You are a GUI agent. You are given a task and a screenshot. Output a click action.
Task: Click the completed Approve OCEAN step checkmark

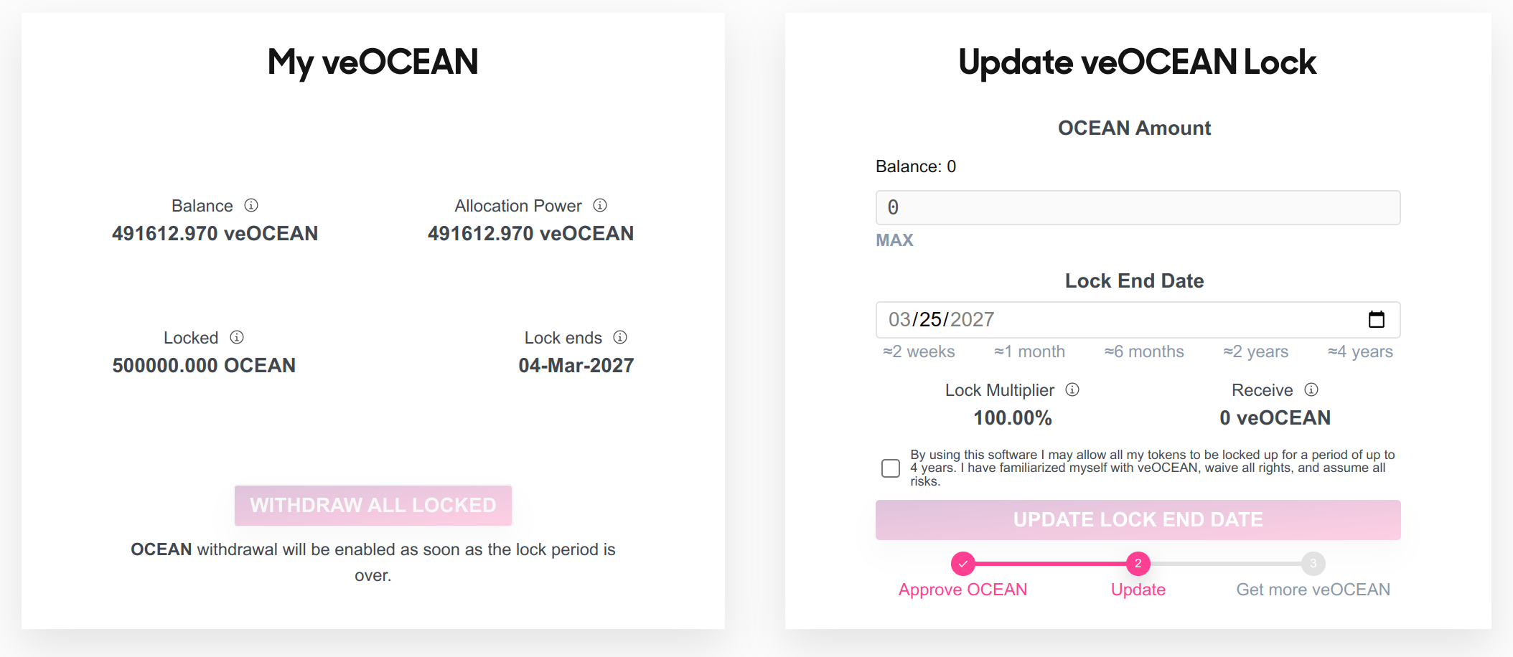coord(962,564)
